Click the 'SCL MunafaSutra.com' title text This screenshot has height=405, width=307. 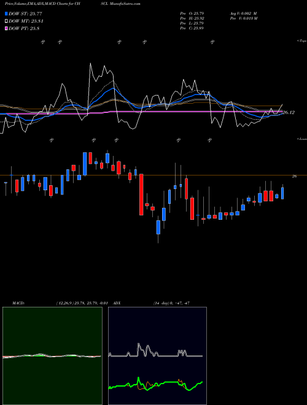121,4
